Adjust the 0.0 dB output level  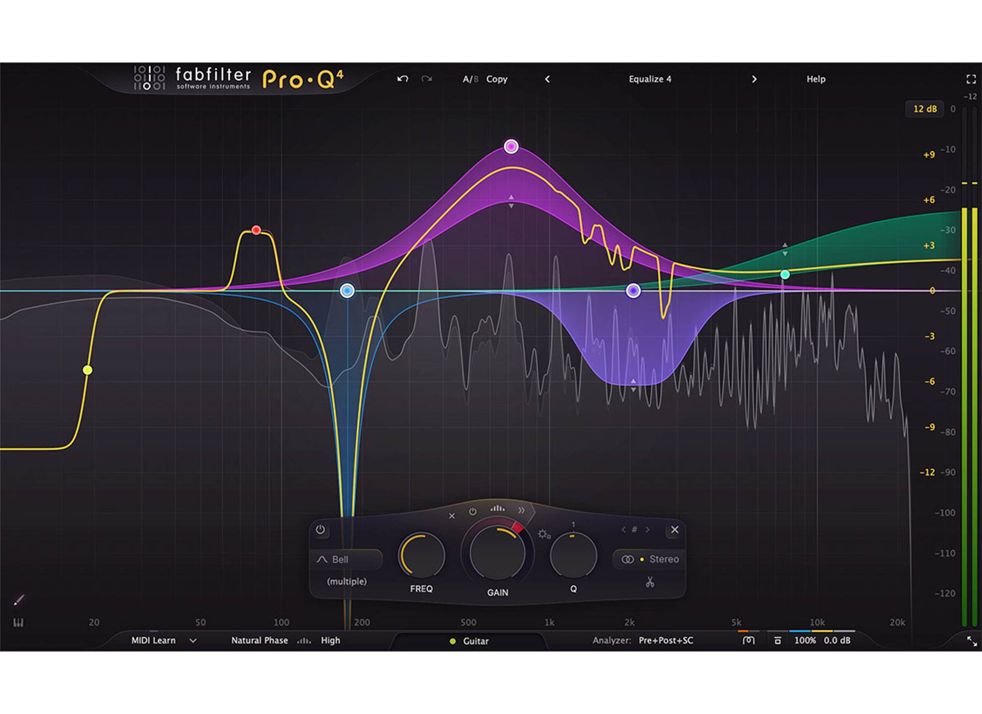coord(837,640)
